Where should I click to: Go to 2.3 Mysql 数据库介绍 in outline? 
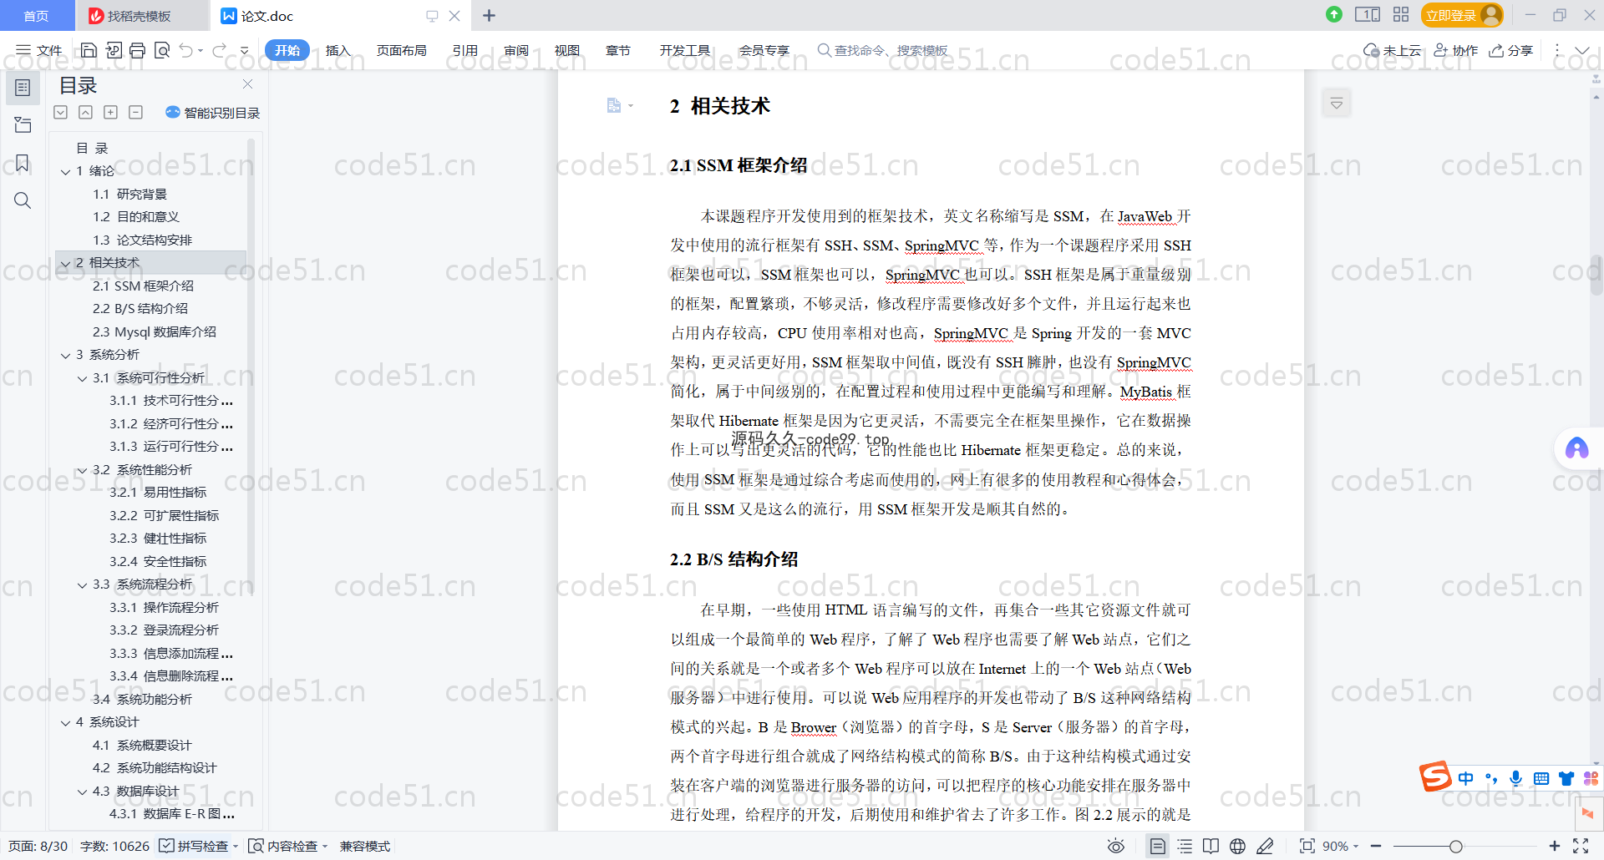click(154, 331)
